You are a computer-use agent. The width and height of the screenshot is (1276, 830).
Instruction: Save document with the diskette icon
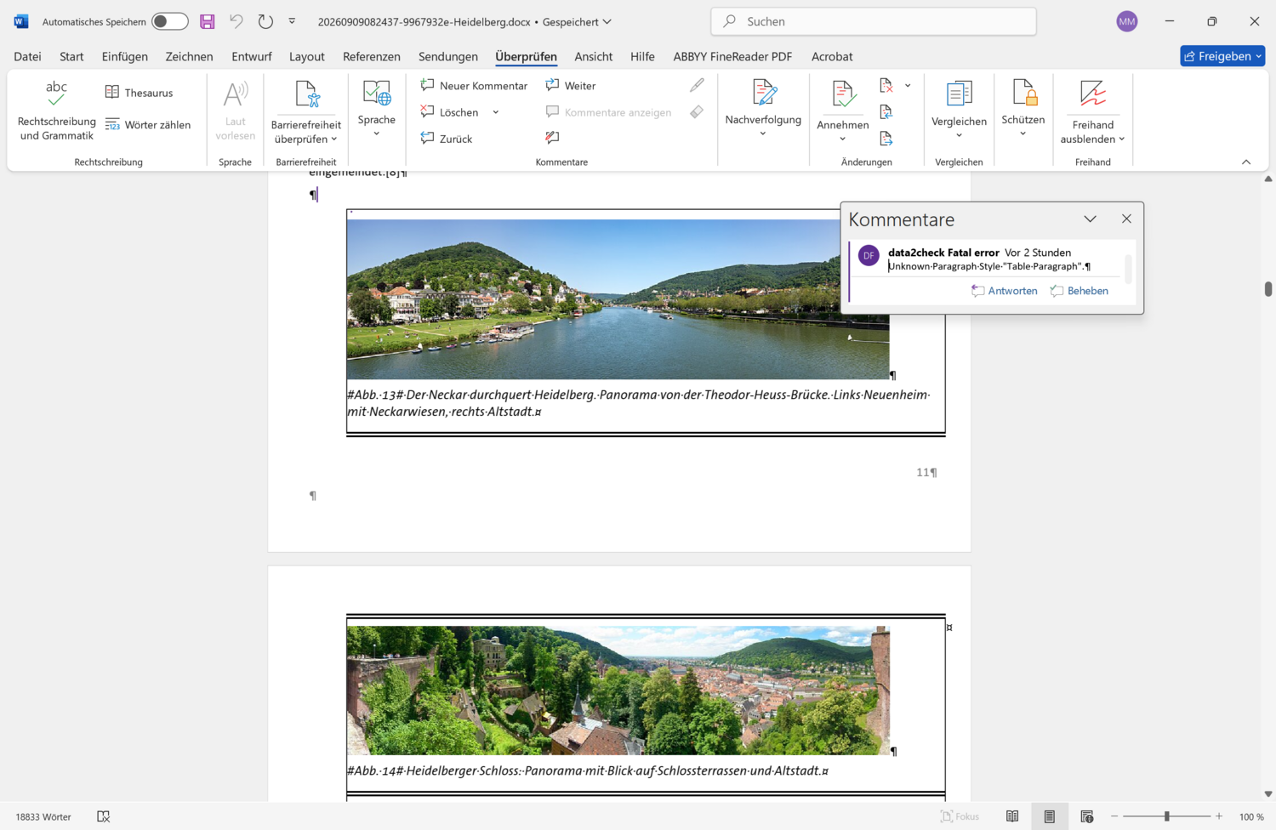[x=208, y=21]
